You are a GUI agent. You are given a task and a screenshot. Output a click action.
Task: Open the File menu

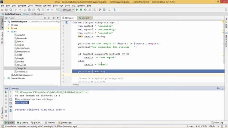click(x=2, y=6)
